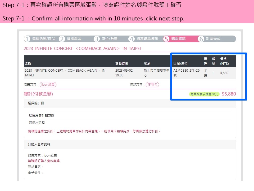Click the 取票方式：ibon紙票 line in buyer info
The width and height of the screenshot is (254, 191).
[42, 155]
